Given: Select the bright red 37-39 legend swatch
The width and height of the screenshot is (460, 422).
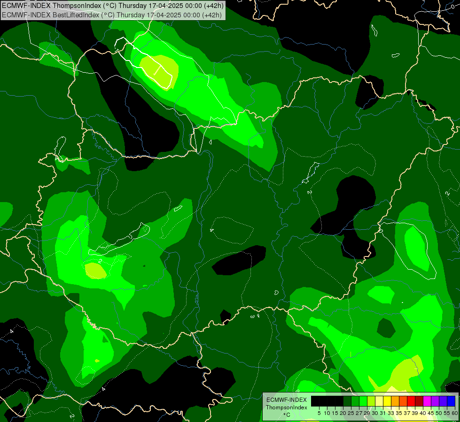Looking at the screenshot, I should pyautogui.click(x=411, y=401).
